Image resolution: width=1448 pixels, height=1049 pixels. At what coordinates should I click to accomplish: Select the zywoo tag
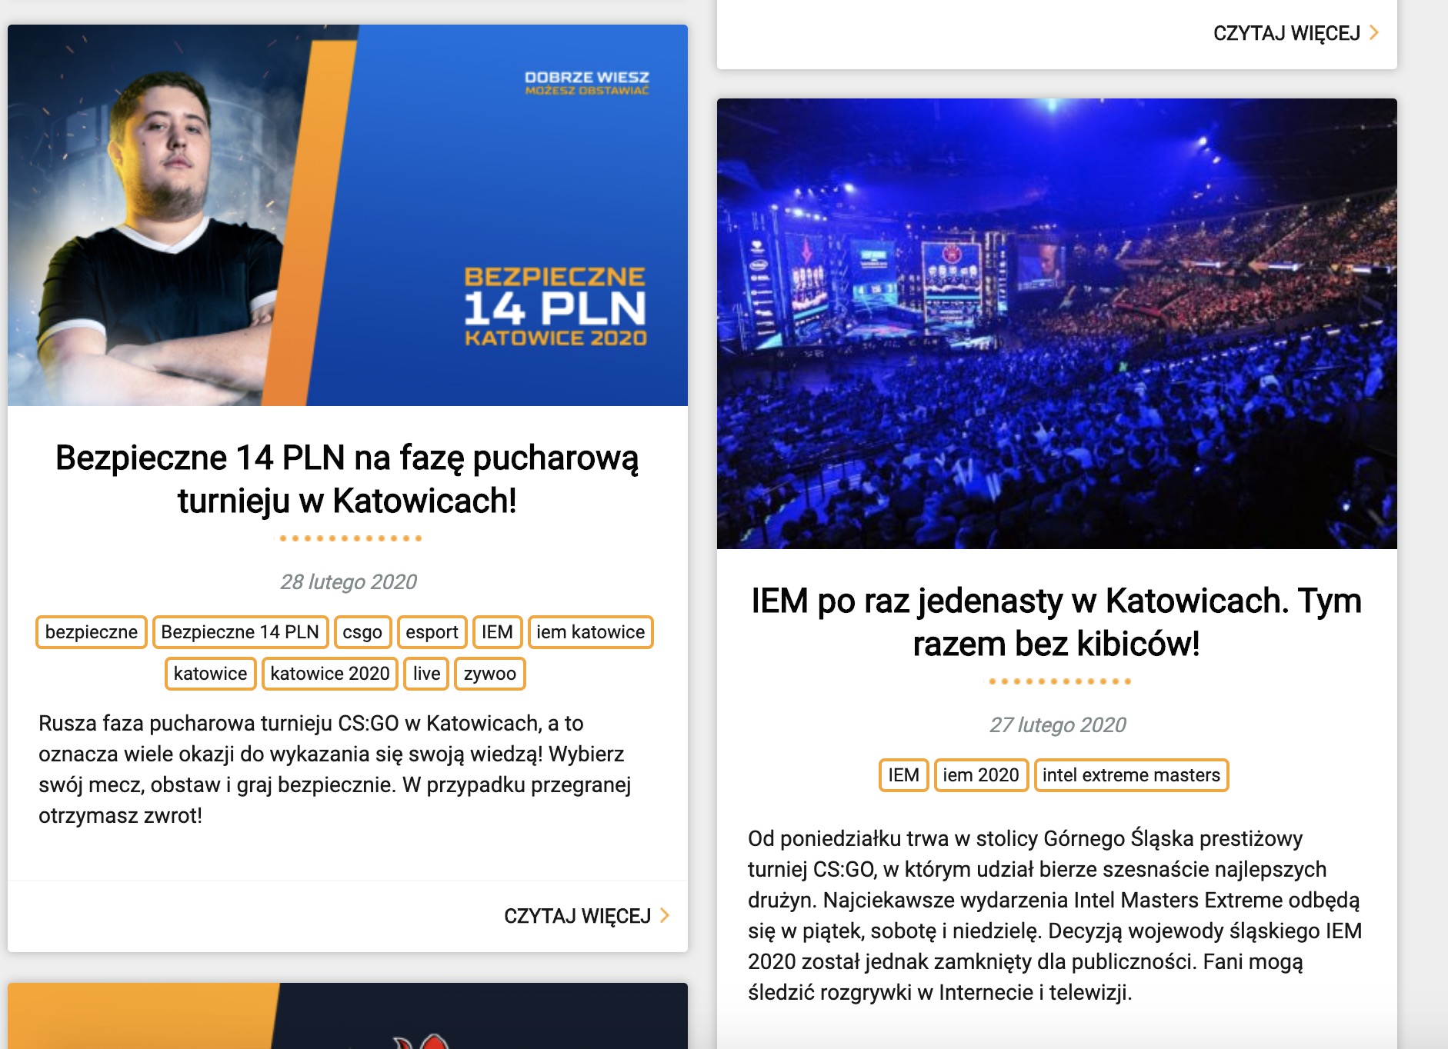tap(490, 674)
